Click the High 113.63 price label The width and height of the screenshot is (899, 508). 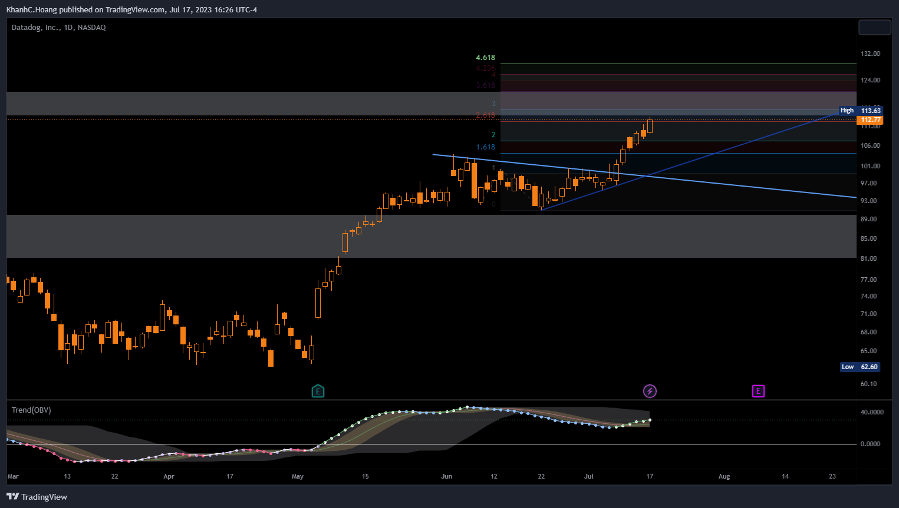[x=861, y=110]
